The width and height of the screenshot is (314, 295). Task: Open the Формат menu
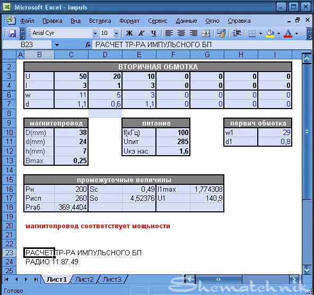pos(129,21)
